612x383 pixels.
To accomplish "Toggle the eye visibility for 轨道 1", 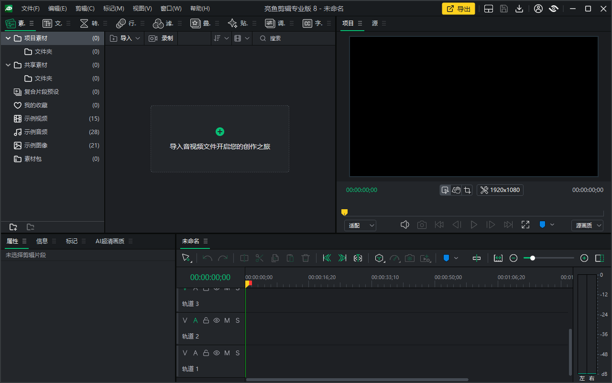I will (217, 353).
